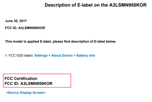Viewport: 152px width, 102px height.
Task: Click the blue Battery Info text
Action: coord(86,55)
